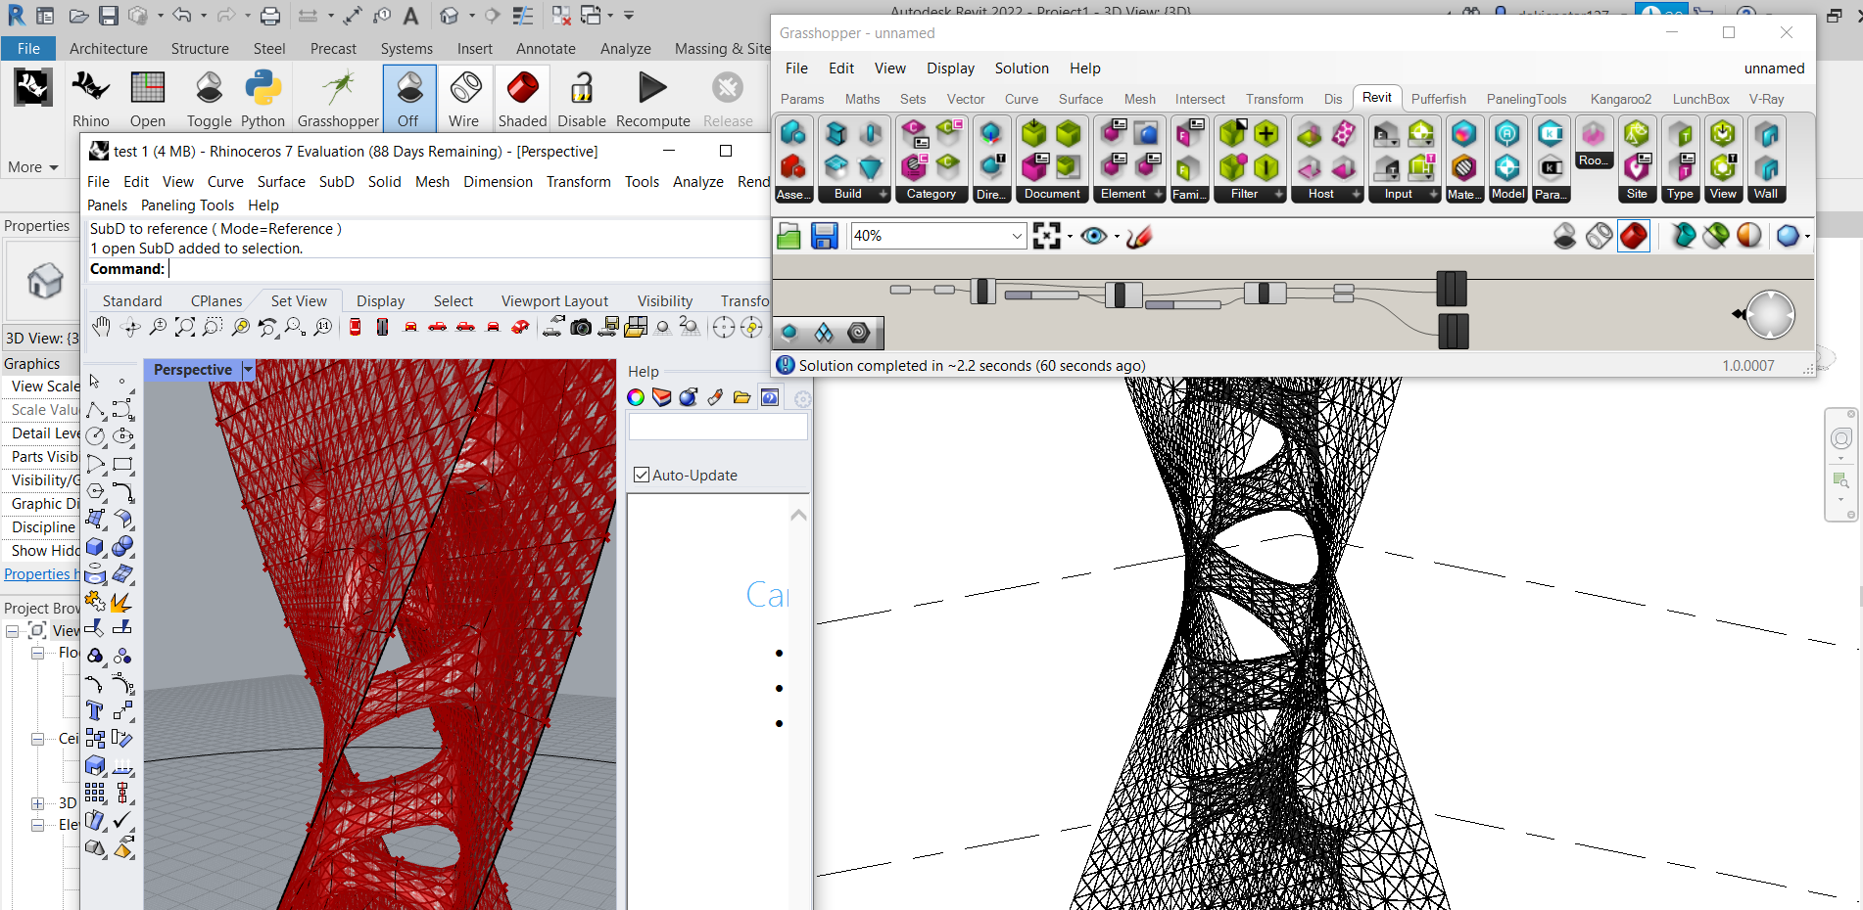Click the Rhino array grid tool icon
This screenshot has width=1863, height=910.
pos(95,793)
